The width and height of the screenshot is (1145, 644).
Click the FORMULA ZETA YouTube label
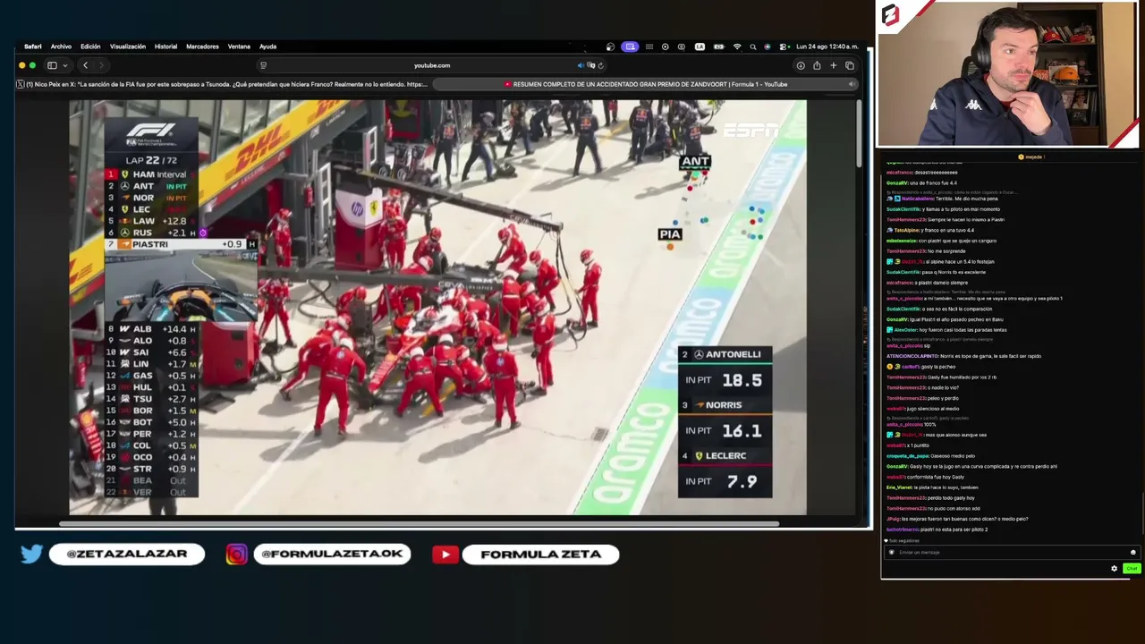pos(540,555)
